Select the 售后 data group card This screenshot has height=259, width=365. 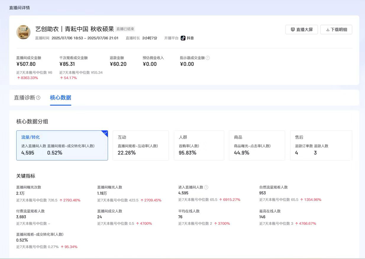point(321,145)
